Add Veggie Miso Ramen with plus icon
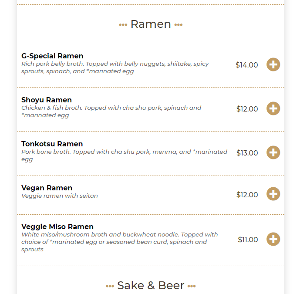This screenshot has height=294, width=300. tap(273, 239)
